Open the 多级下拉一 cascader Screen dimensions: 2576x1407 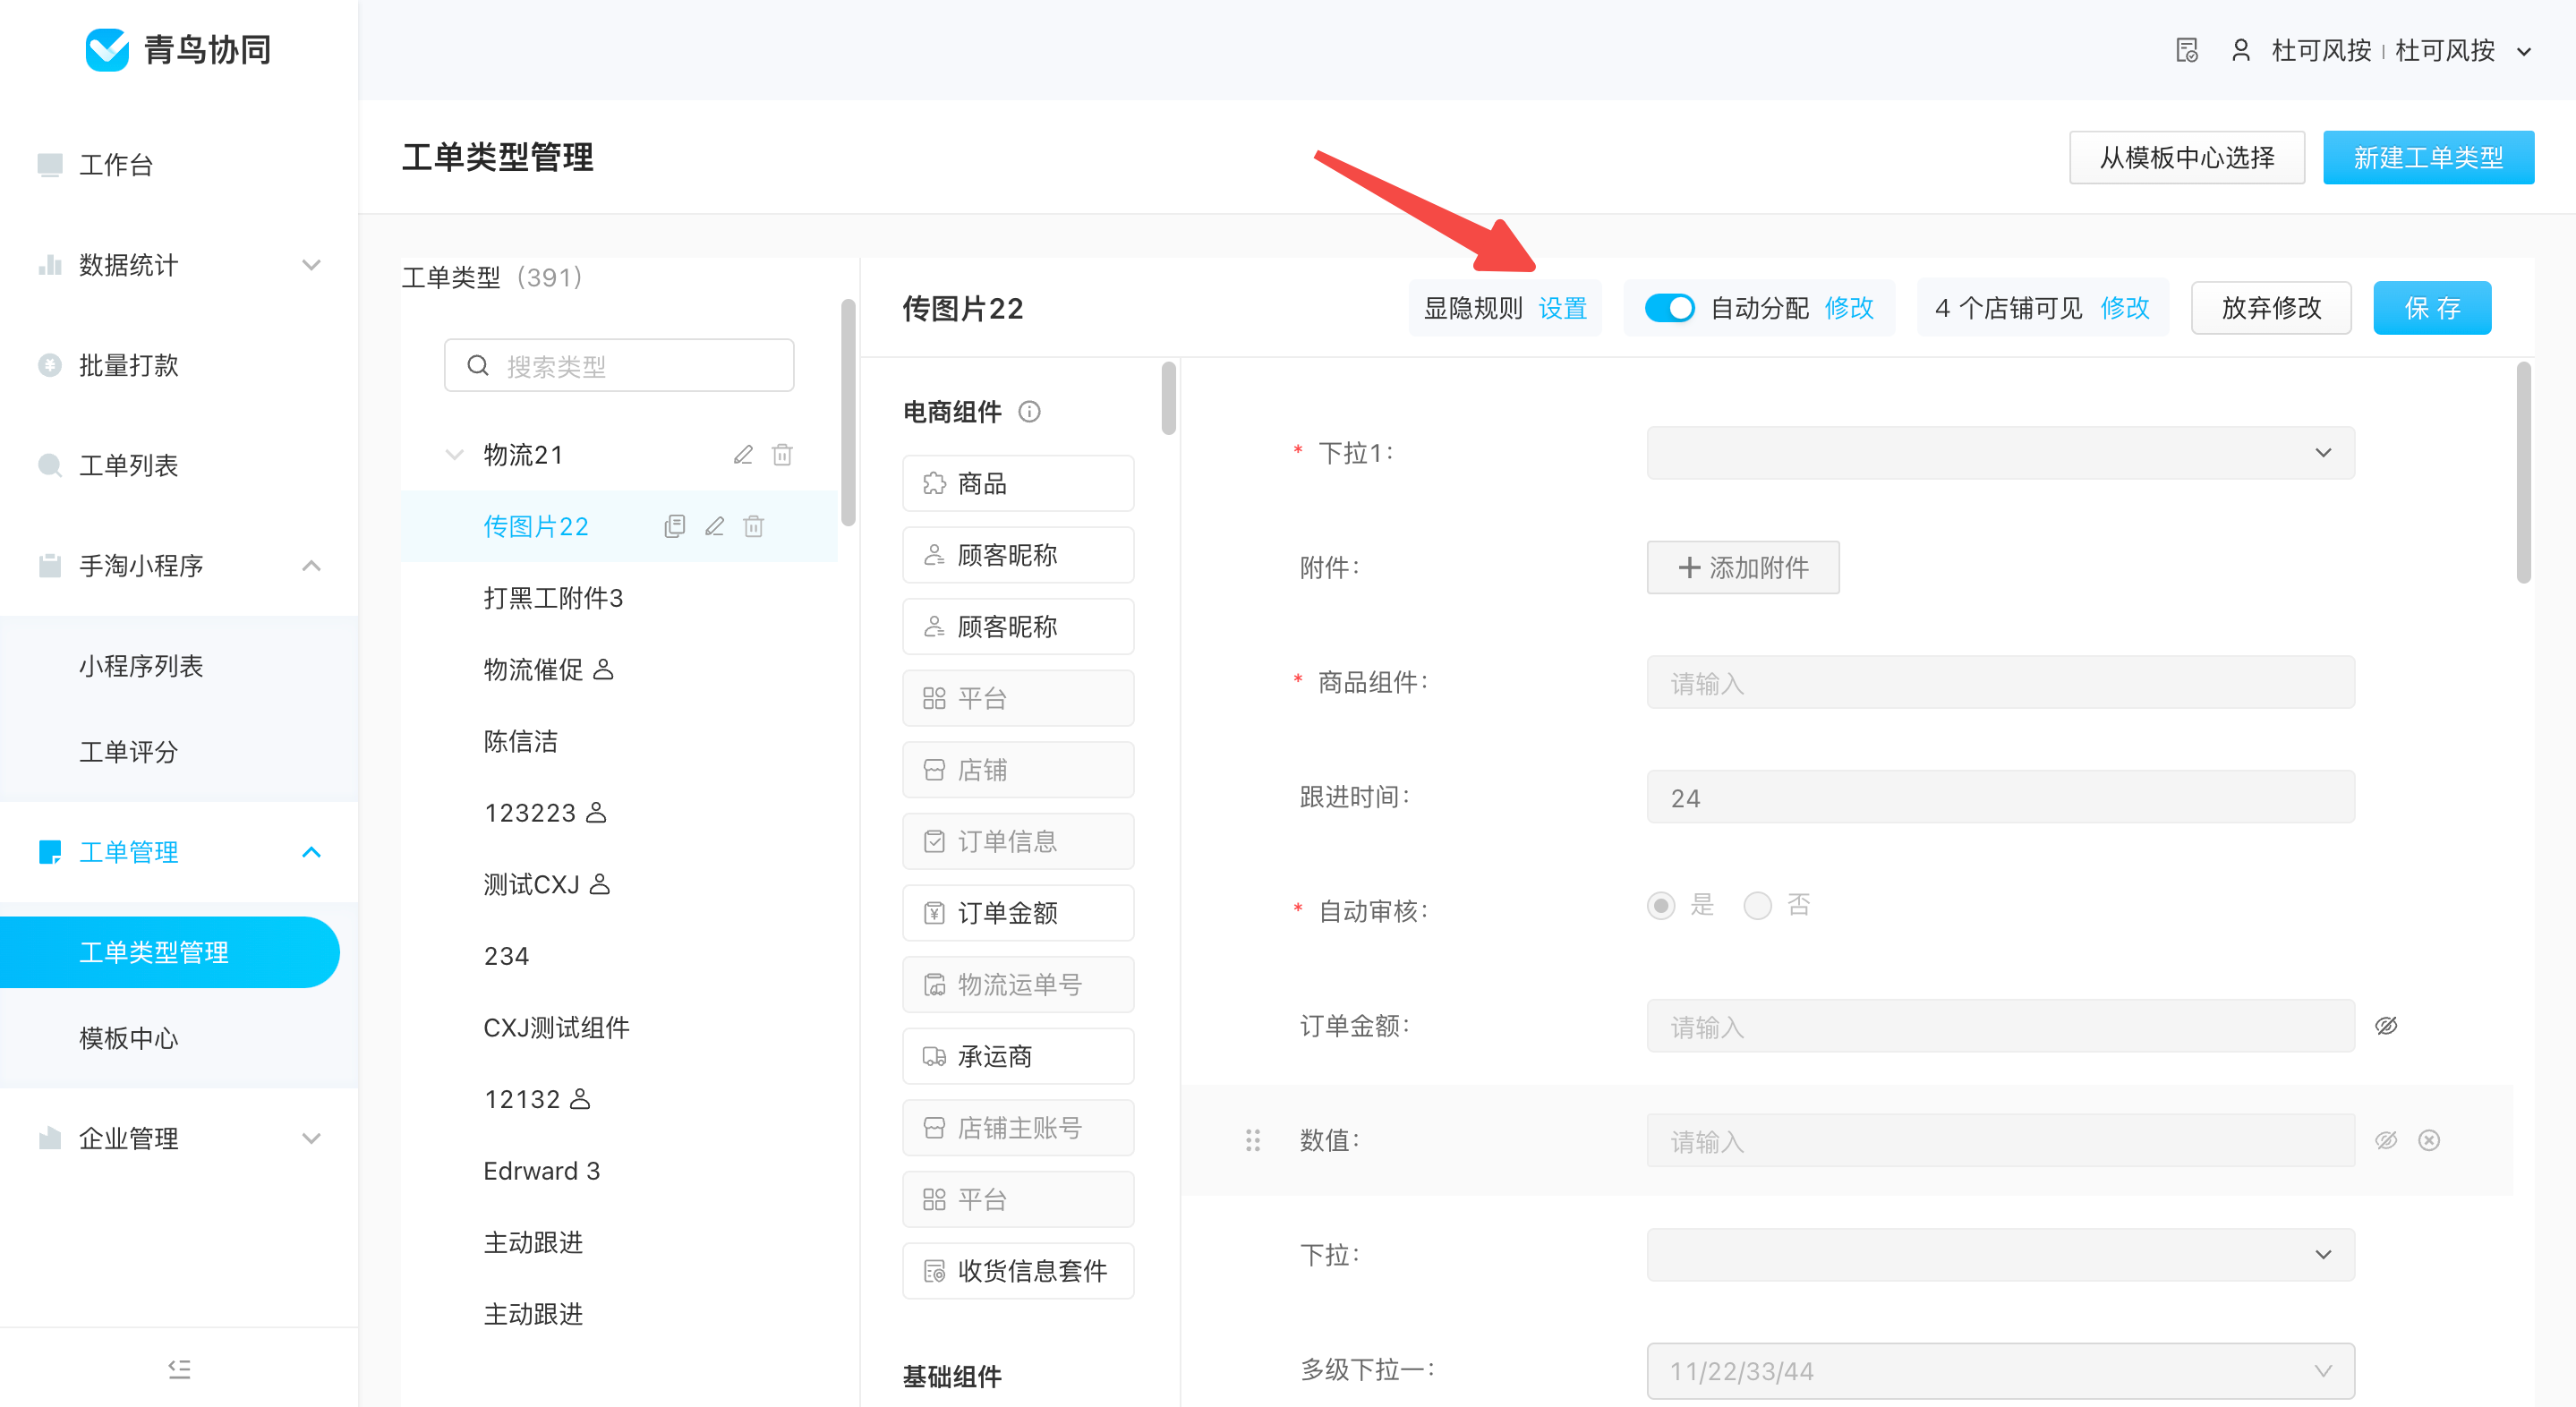[2000, 1371]
